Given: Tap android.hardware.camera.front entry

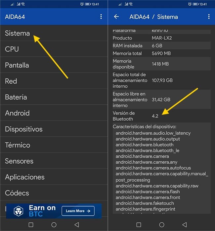Looking at the screenshot, I should (148, 197).
